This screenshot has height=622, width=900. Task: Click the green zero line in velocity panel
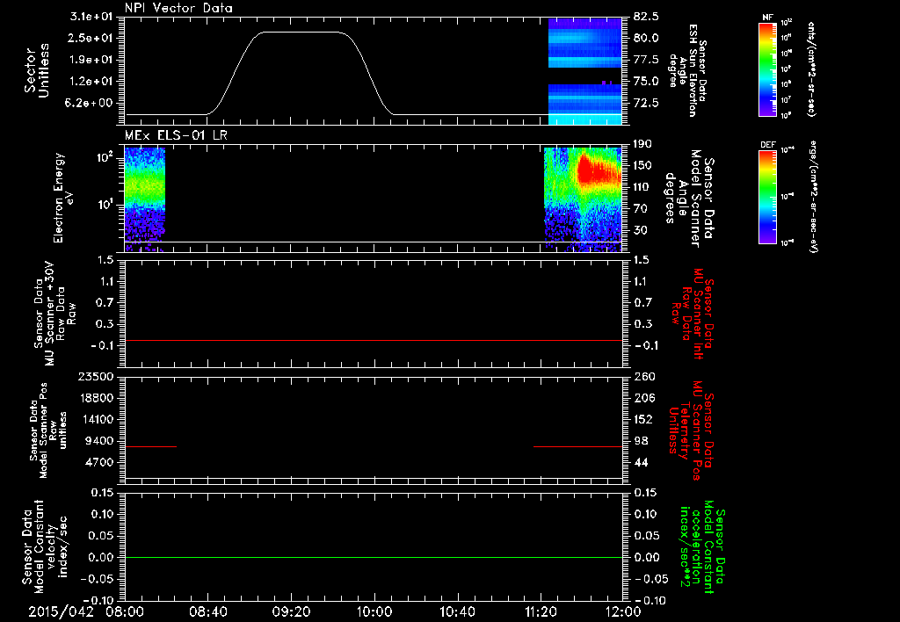(373, 557)
